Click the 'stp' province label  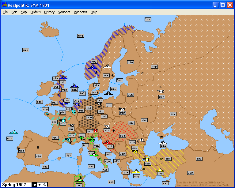pos(154,66)
